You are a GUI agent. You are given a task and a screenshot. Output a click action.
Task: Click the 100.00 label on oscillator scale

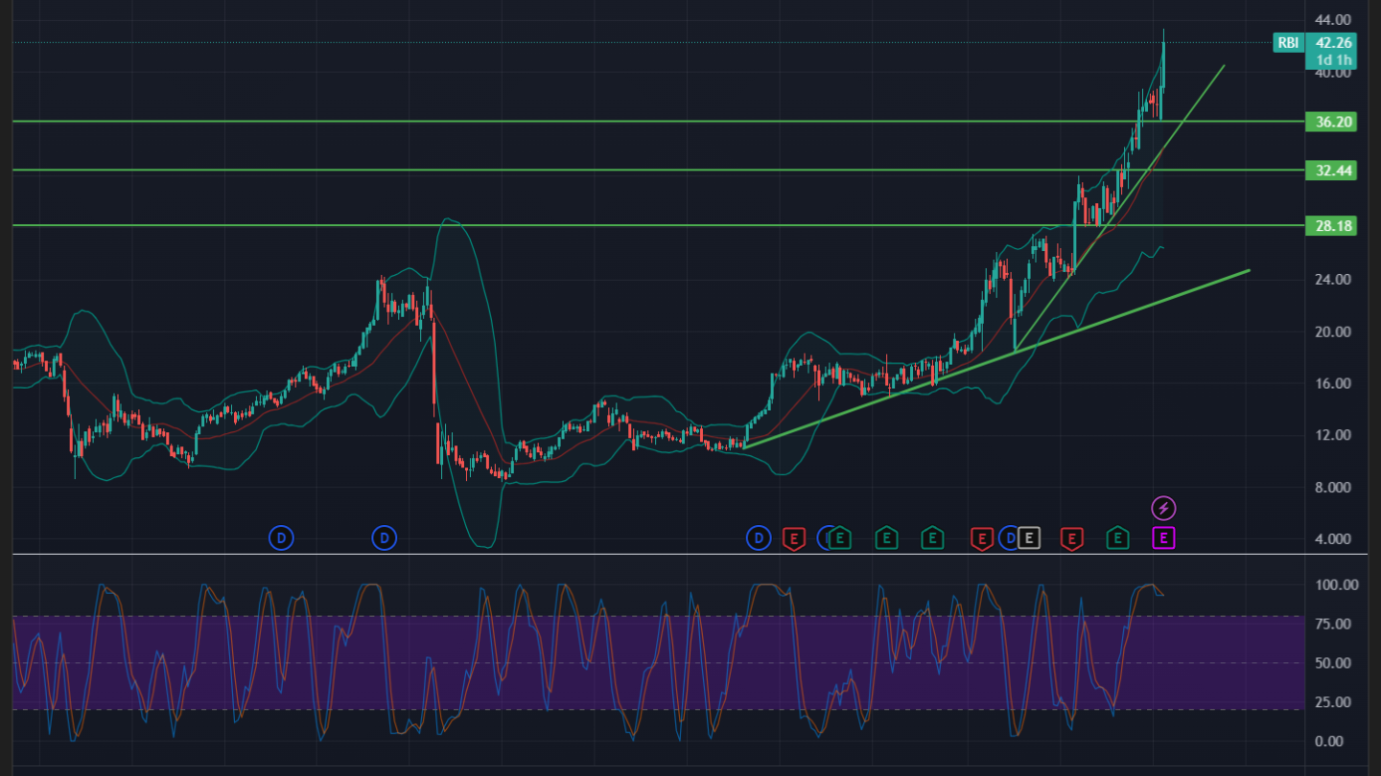pyautogui.click(x=1335, y=585)
